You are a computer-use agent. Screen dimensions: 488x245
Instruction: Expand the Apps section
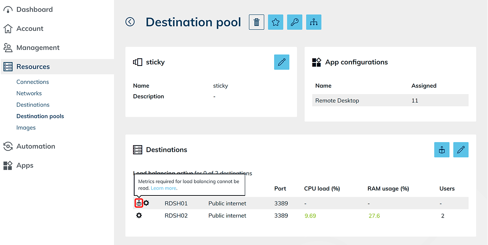pyautogui.click(x=25, y=165)
